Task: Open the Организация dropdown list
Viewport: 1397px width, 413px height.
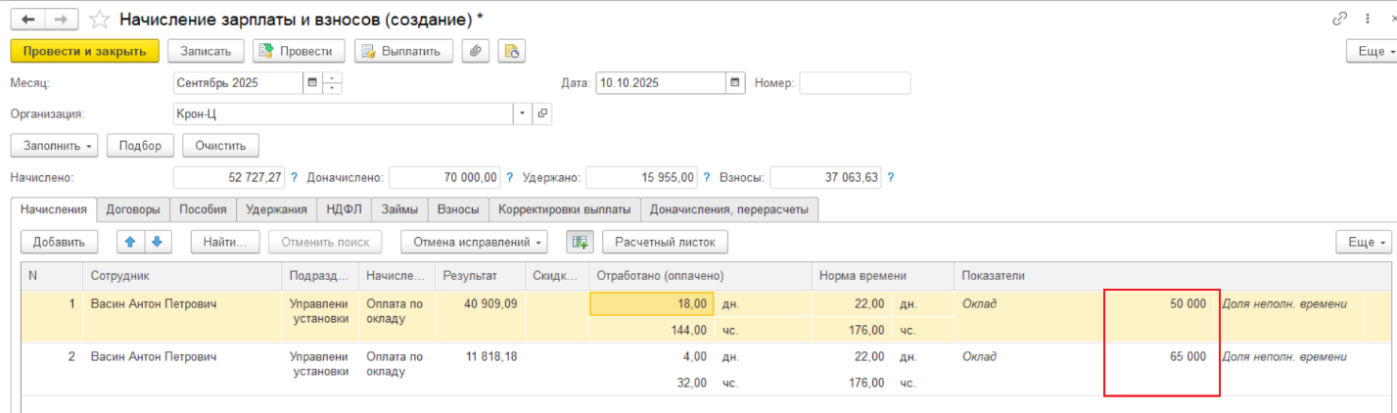Action: 523,115
